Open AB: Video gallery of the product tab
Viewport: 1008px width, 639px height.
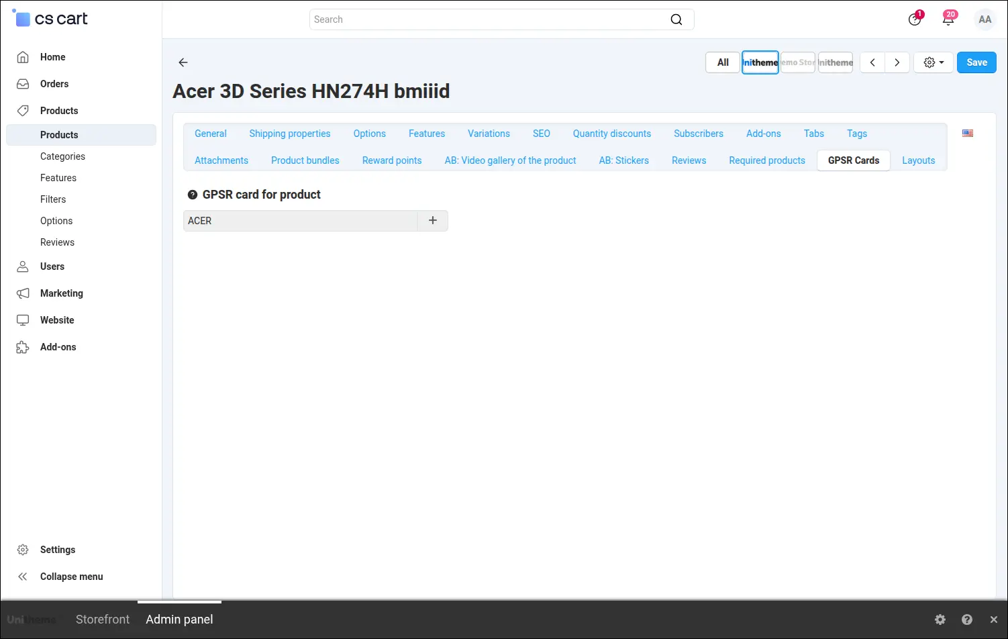click(511, 160)
